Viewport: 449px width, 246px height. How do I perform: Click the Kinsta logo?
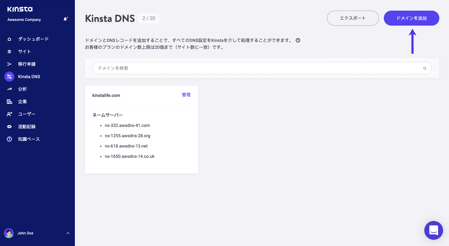click(x=21, y=9)
